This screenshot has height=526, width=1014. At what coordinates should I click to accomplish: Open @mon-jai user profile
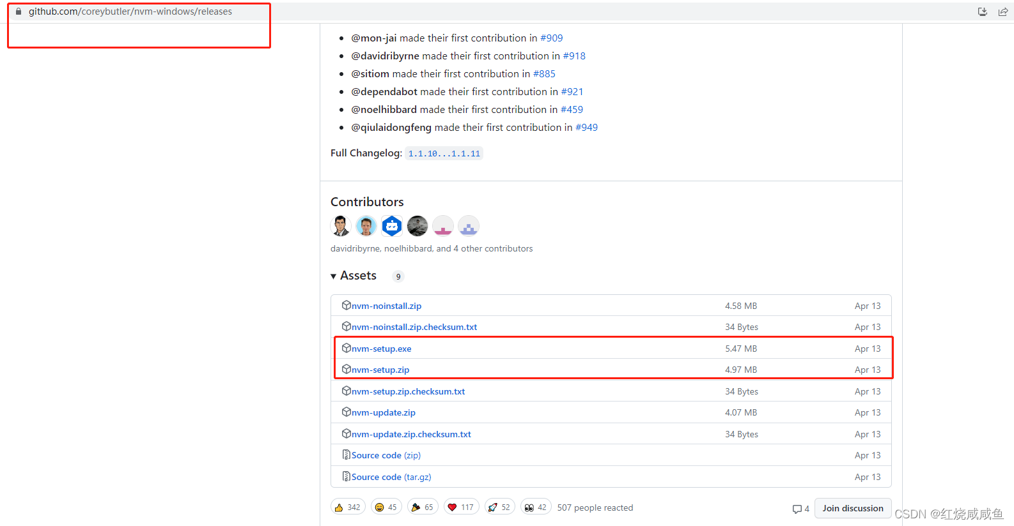tap(374, 38)
